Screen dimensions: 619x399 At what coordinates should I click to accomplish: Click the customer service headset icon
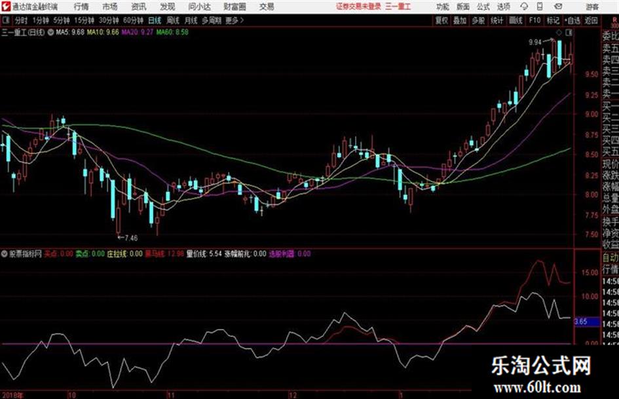coord(524,7)
